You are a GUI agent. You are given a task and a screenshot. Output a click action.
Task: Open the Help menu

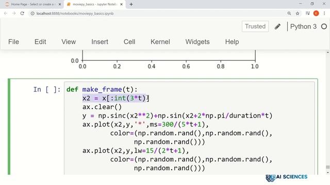[232, 42]
